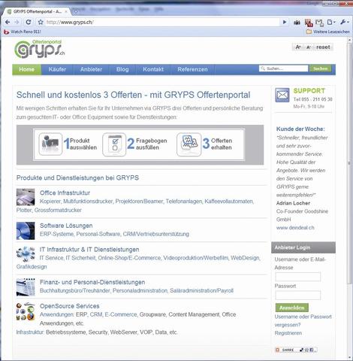353x361 pixels.
Task: Open the Referenzen navigation item
Action: pos(192,69)
